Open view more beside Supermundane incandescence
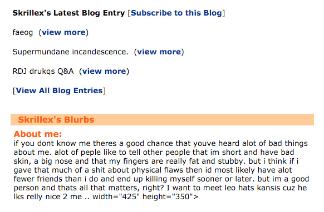324x212 pixels. coord(159,52)
